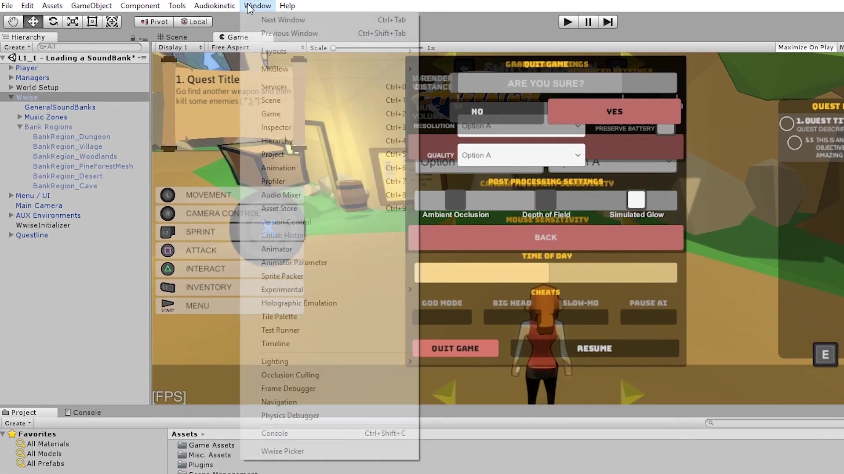Collapse the Bank Regions tree node

click(20, 127)
